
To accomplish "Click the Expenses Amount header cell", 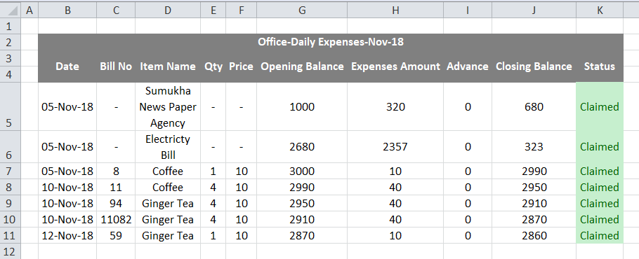I will tap(395, 66).
